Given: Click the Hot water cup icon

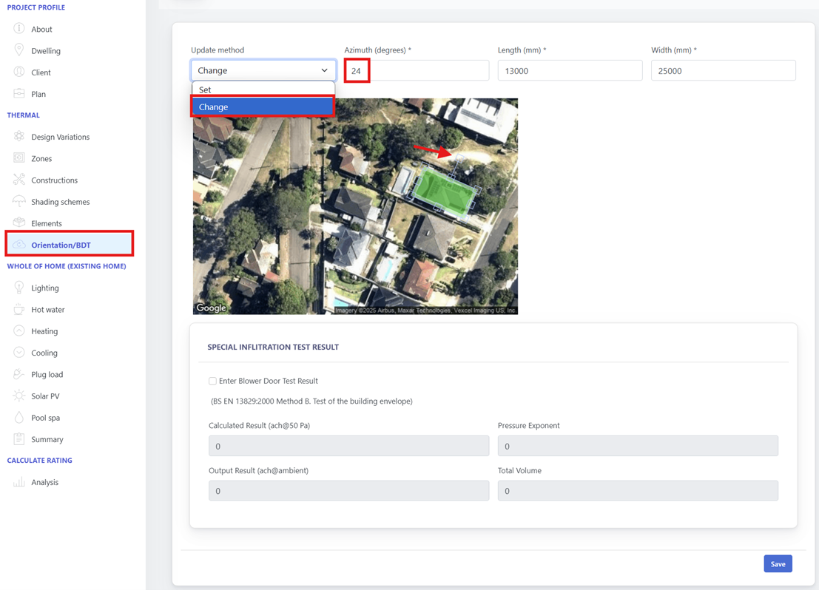Looking at the screenshot, I should click(18, 309).
